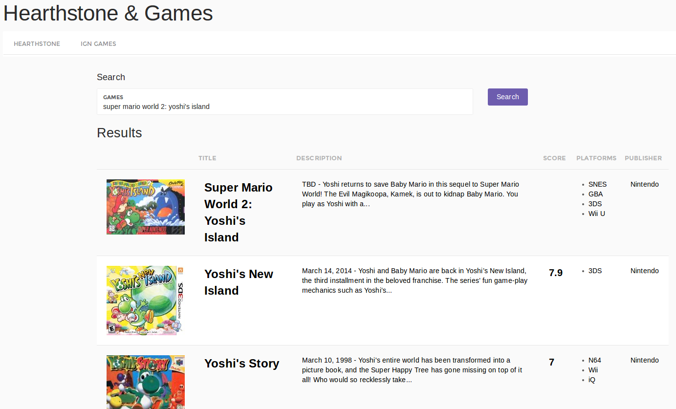Click the Wii U platform entry
This screenshot has width=676, height=409.
[597, 214]
